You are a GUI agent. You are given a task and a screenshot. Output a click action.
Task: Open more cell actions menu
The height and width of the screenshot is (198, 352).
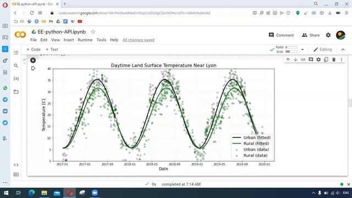342,59
